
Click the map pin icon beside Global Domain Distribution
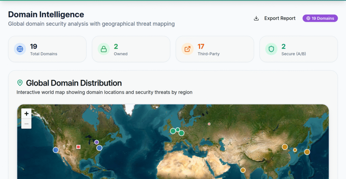[x=20, y=83]
